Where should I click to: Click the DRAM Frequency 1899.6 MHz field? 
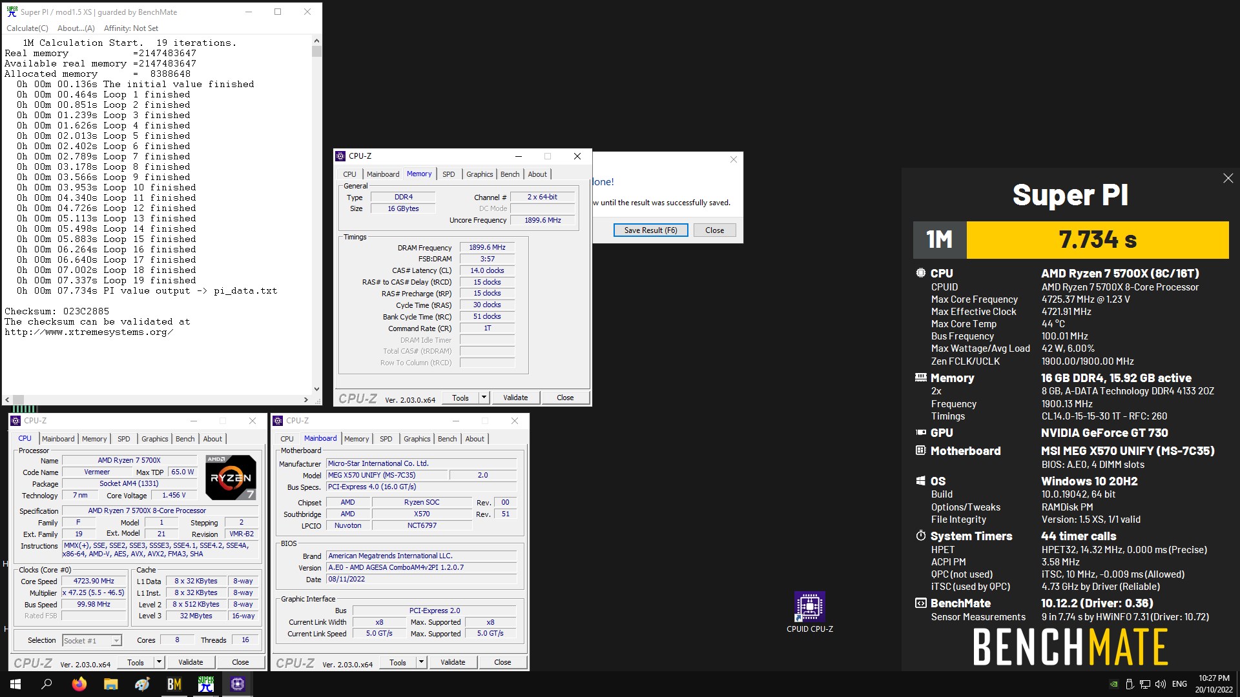click(x=487, y=247)
